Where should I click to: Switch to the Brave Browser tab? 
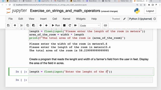pos(93,1)
